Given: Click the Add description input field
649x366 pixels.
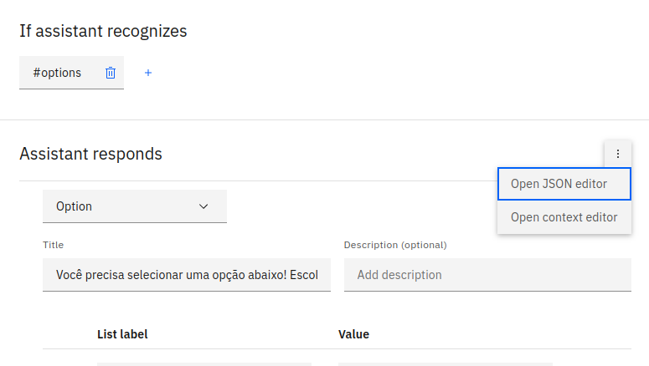Looking at the screenshot, I should [x=487, y=275].
